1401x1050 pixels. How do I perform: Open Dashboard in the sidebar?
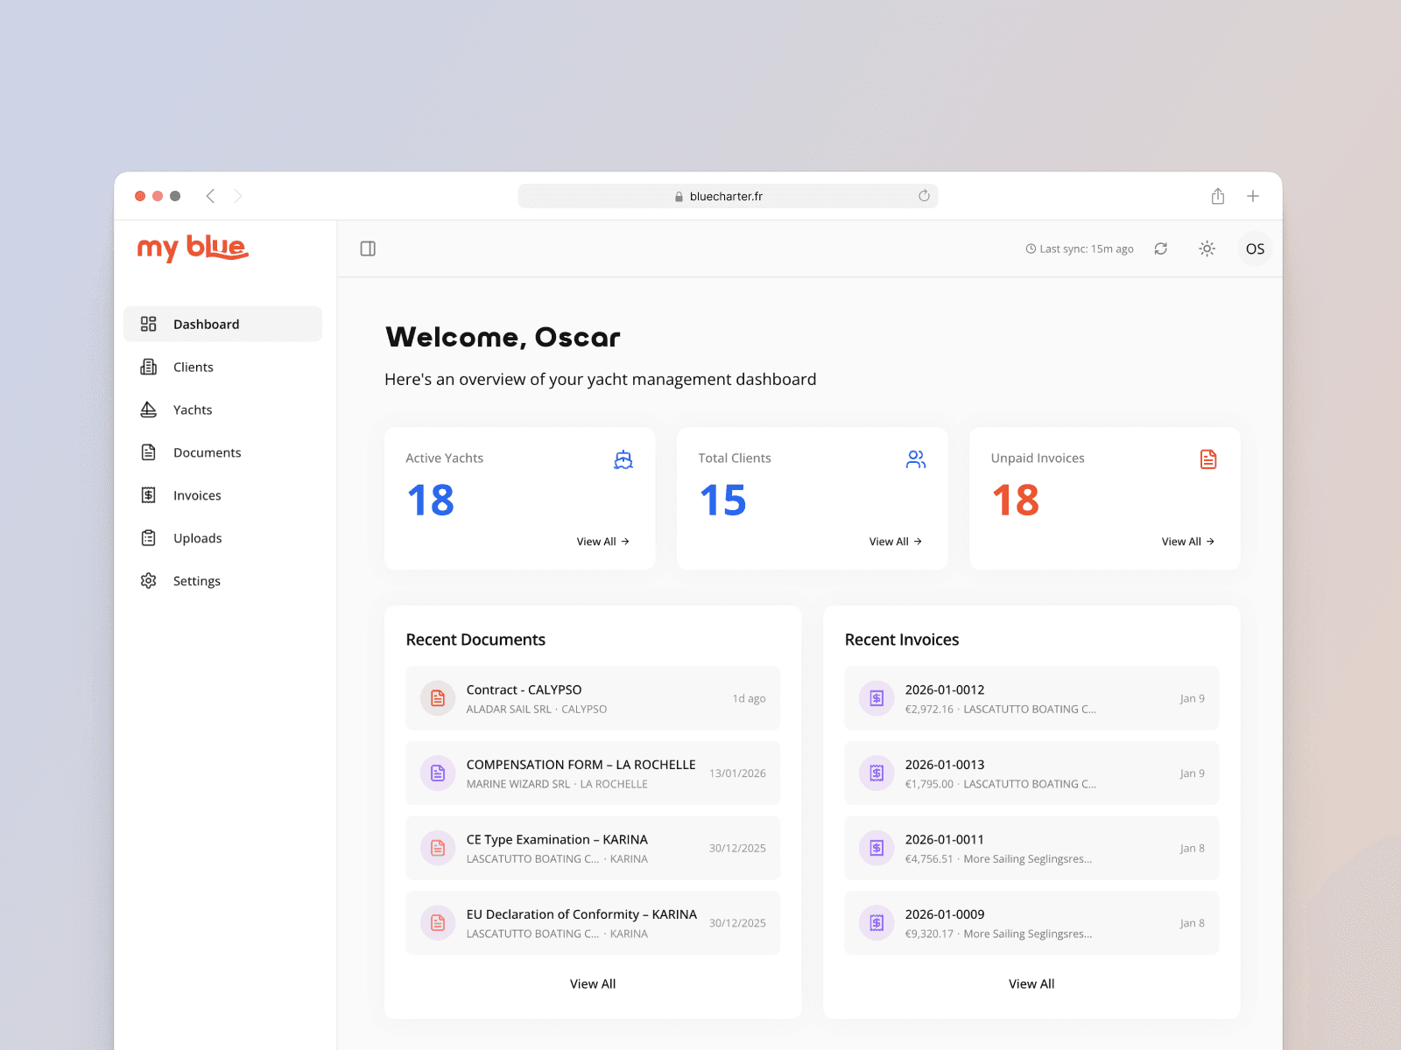point(222,324)
